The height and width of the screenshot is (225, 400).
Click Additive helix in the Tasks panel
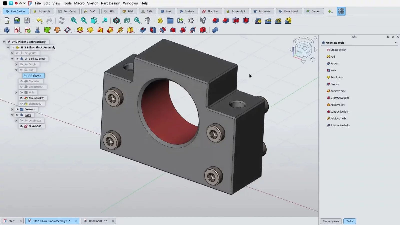click(x=338, y=118)
